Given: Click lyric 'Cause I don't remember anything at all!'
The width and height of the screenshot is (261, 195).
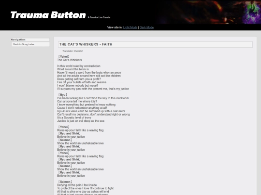Looking at the screenshot, I should click(x=82, y=108).
